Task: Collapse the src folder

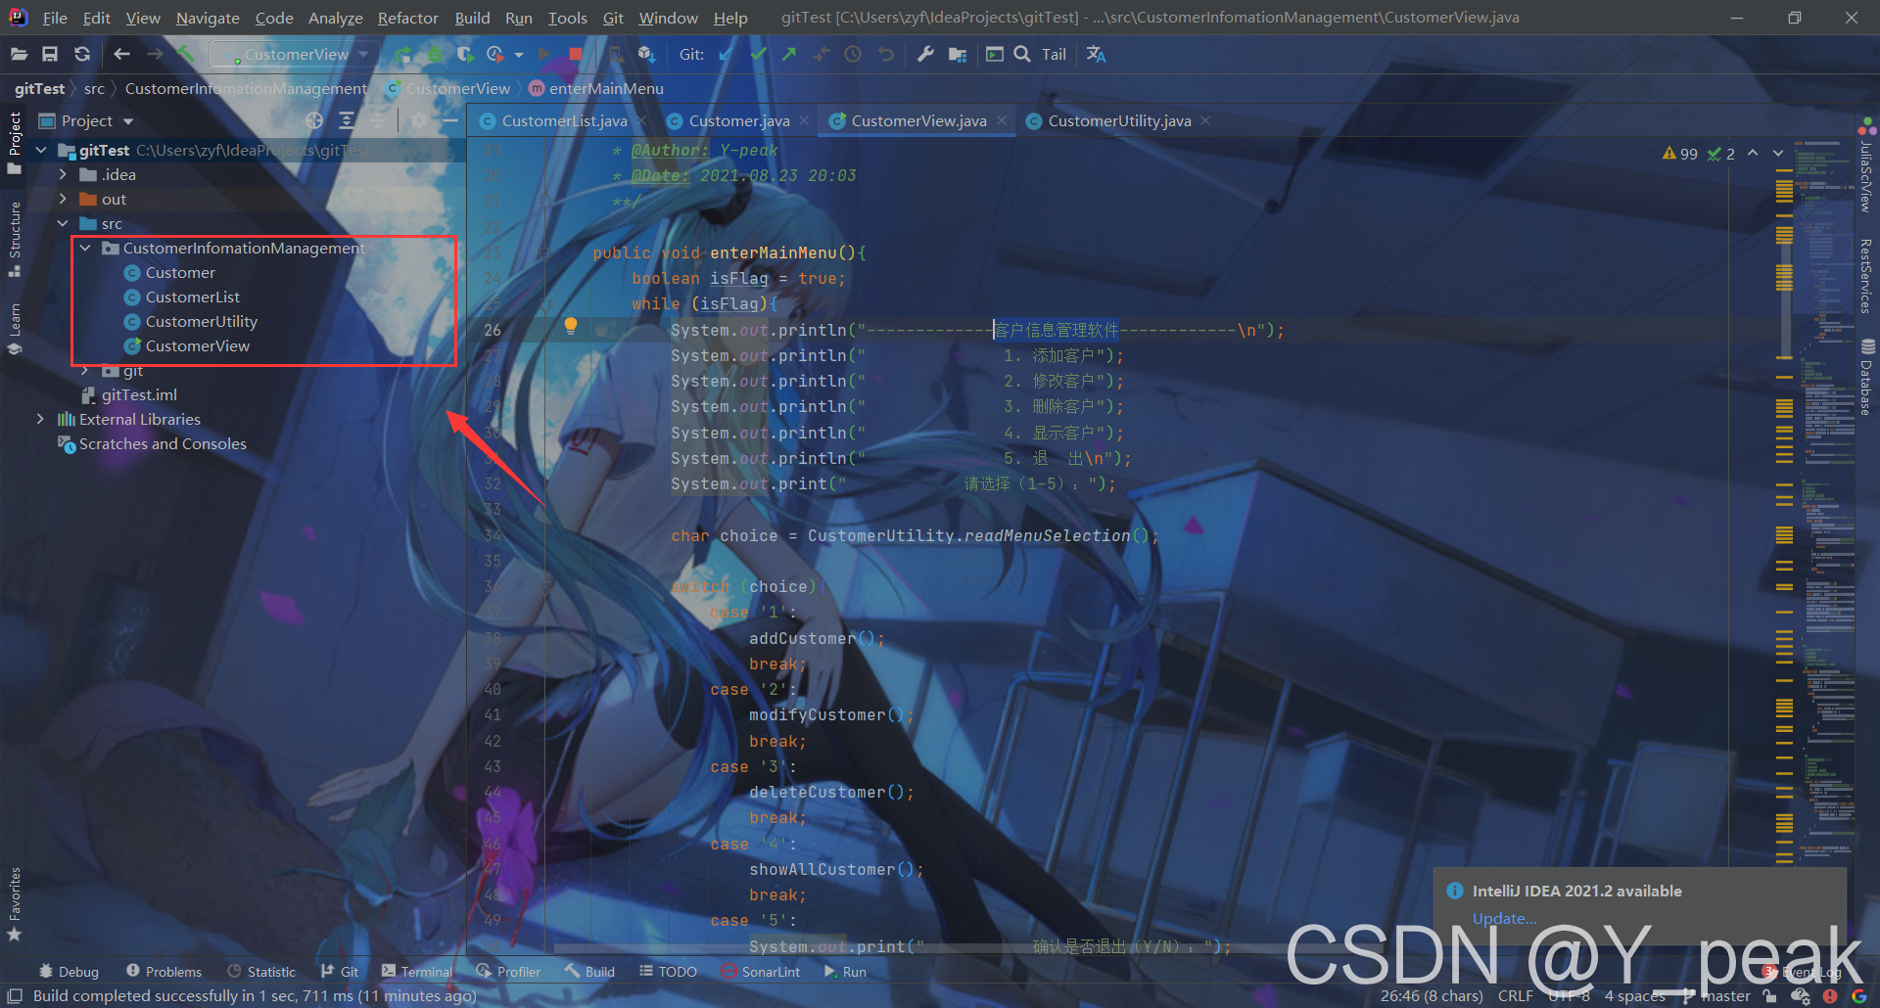Action: pos(64,223)
